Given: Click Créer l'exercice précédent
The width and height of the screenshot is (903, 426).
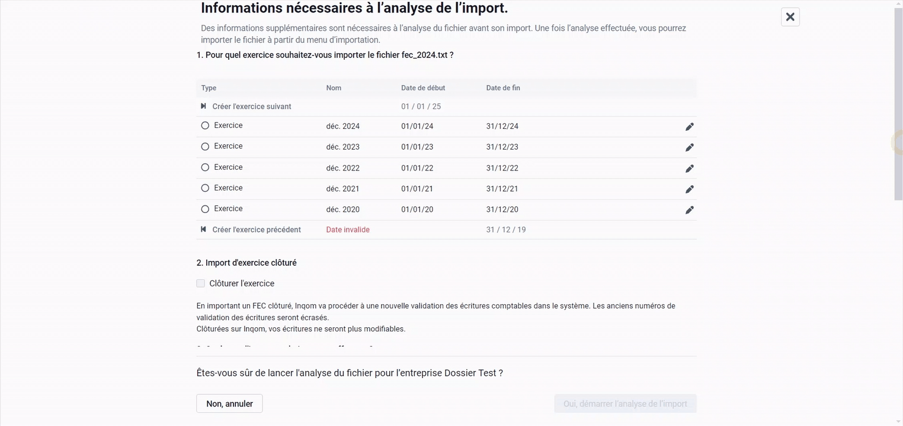Looking at the screenshot, I should point(257,230).
